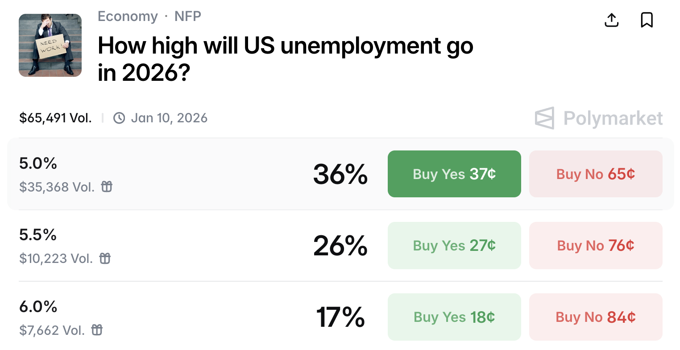Buy No at 76¢ for 5.5%
This screenshot has height=350, width=680.
(x=596, y=246)
